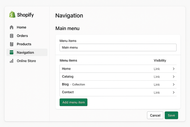Click the Orders icon in sidebar
190x127 pixels.
(x=11, y=36)
